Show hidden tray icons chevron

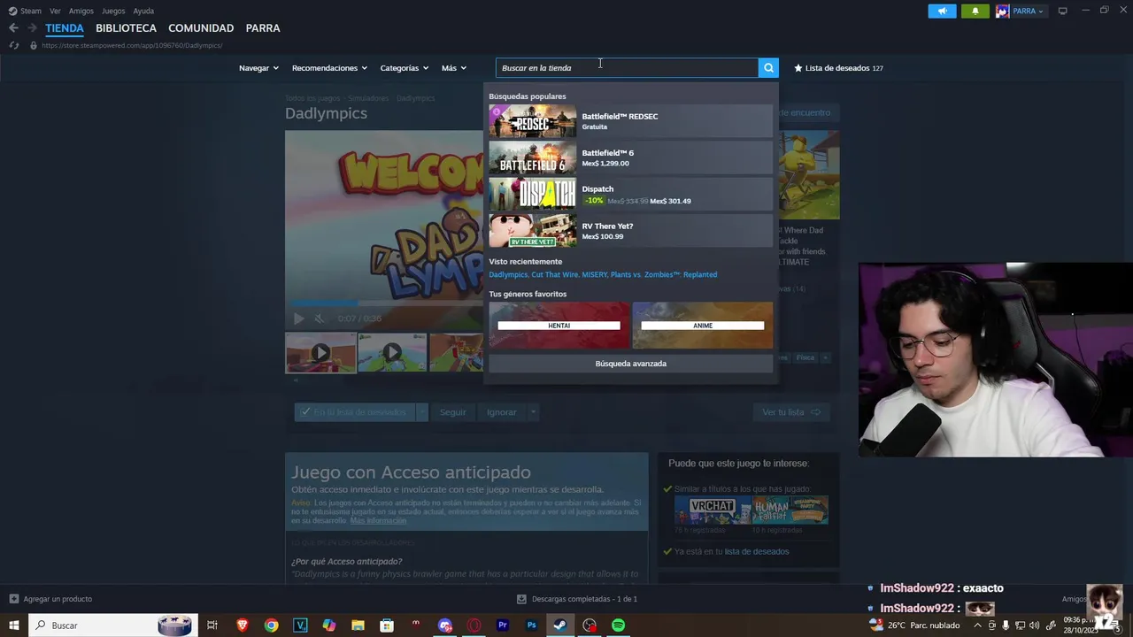[977, 625]
